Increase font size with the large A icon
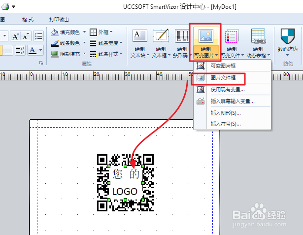Viewport: 303px width, 235px height. 15,36
